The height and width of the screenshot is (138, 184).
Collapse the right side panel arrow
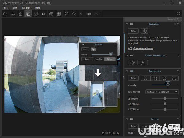point(124,77)
